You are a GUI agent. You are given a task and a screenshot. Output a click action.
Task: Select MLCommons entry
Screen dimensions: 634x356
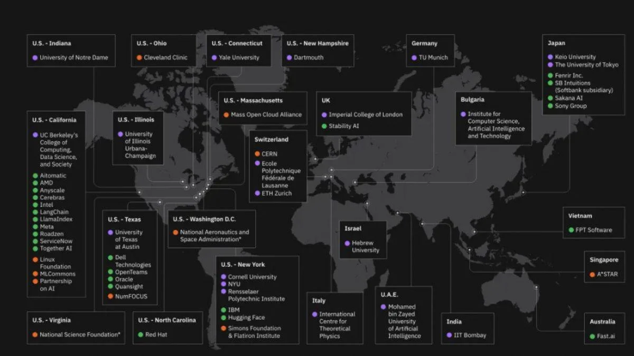[54, 274]
